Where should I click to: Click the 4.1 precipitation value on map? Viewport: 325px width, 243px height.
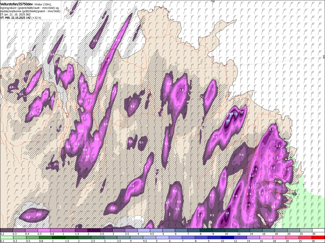point(236,114)
